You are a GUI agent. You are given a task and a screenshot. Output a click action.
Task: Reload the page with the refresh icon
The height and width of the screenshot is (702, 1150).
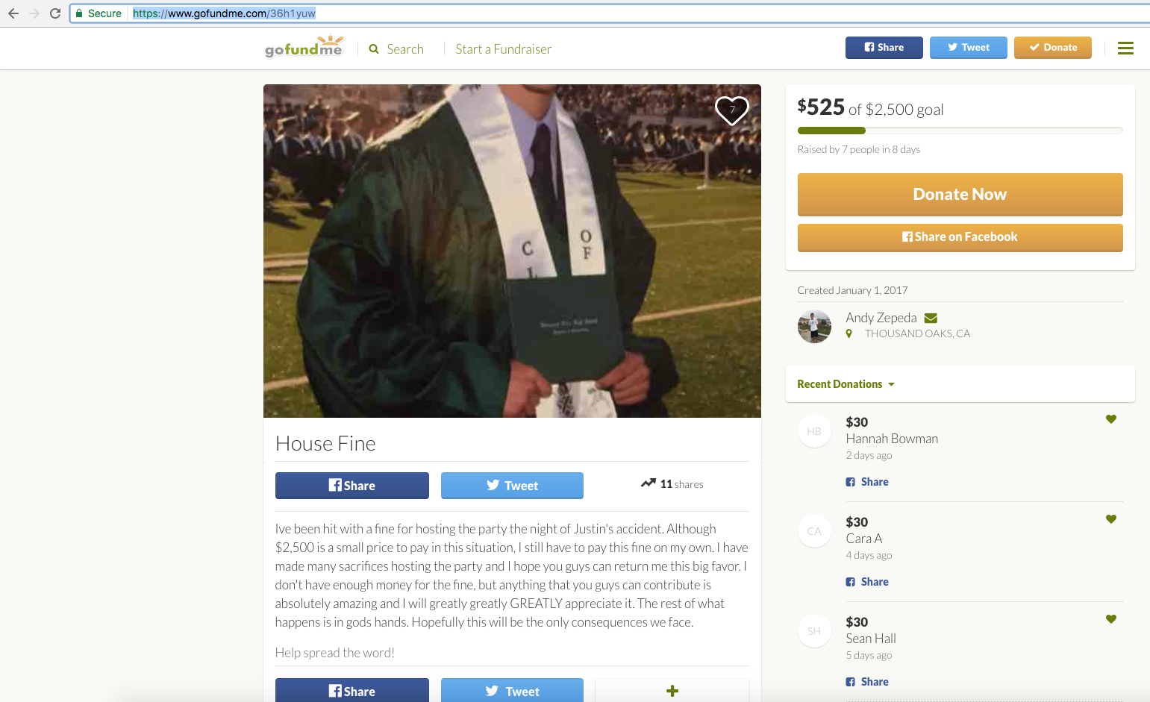pos(55,13)
